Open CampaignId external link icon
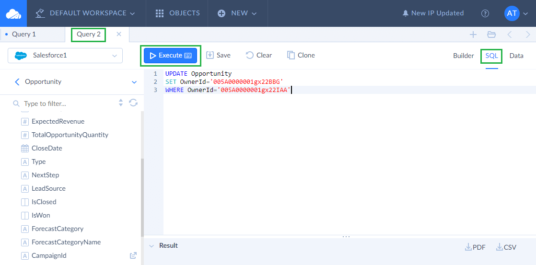 point(133,255)
